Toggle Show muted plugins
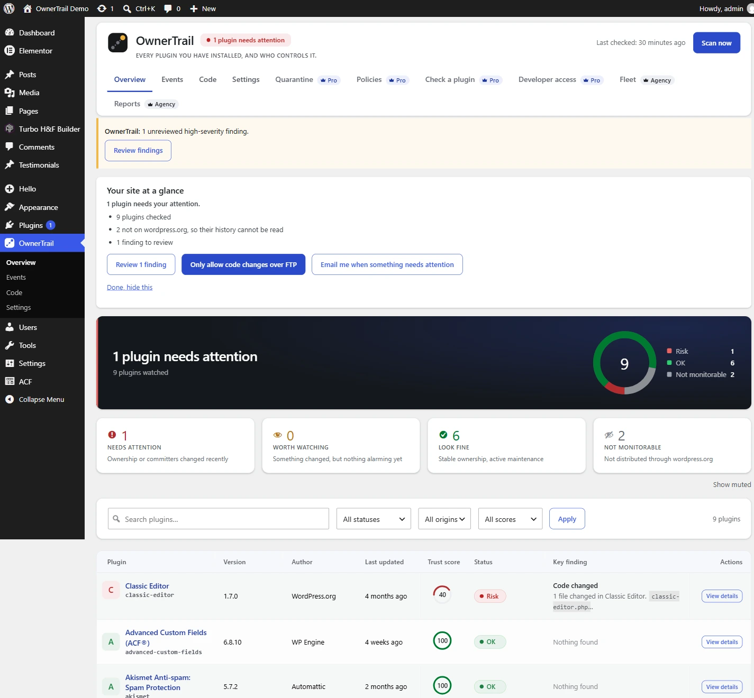 click(x=732, y=484)
